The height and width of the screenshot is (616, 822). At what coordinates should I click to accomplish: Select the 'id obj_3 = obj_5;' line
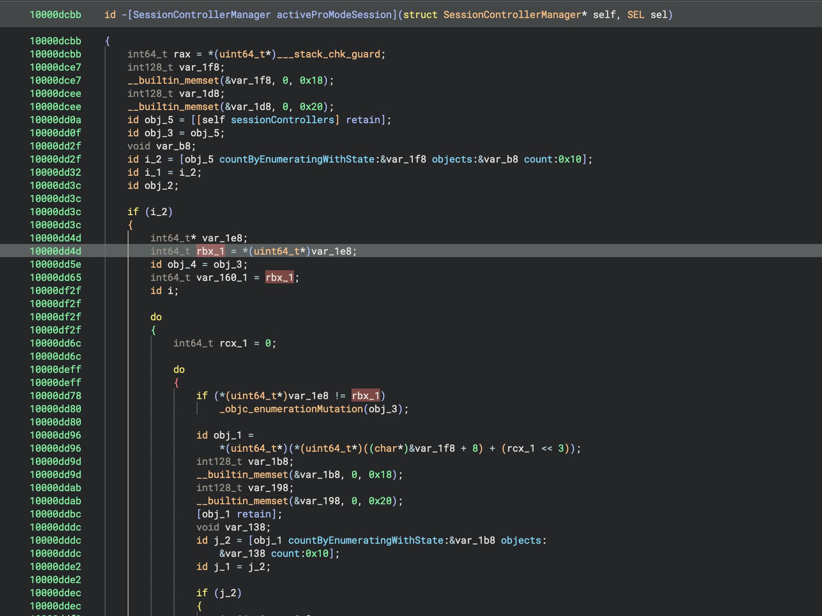click(x=176, y=133)
